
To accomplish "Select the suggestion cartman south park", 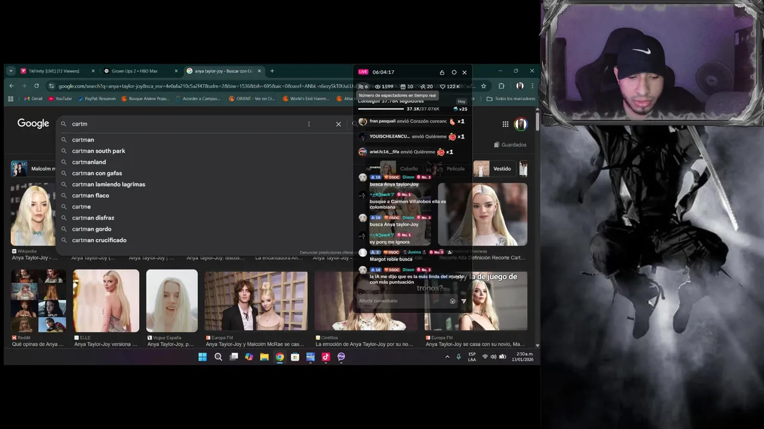I will click(x=98, y=151).
